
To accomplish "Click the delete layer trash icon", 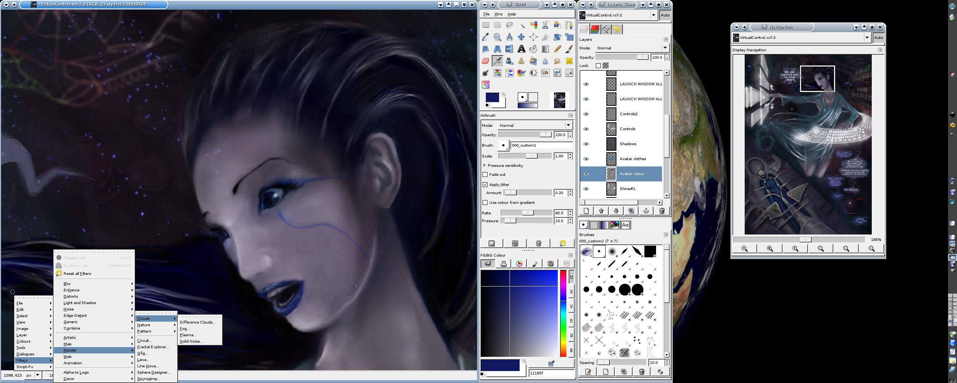I will [x=662, y=211].
